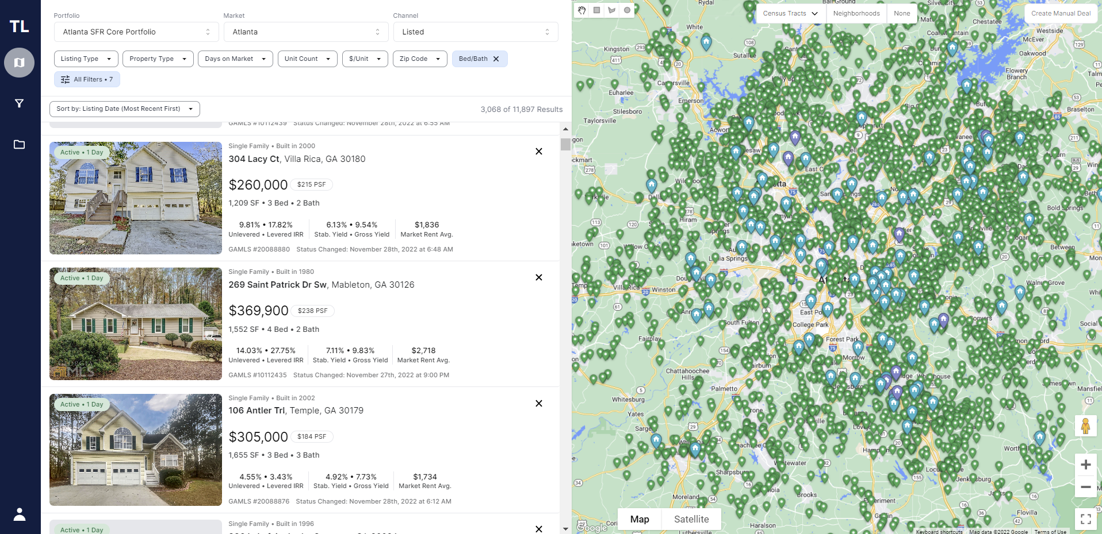The image size is (1102, 534).
Task: Click the $2,718 Market Rent Avg value
Action: 424,351
